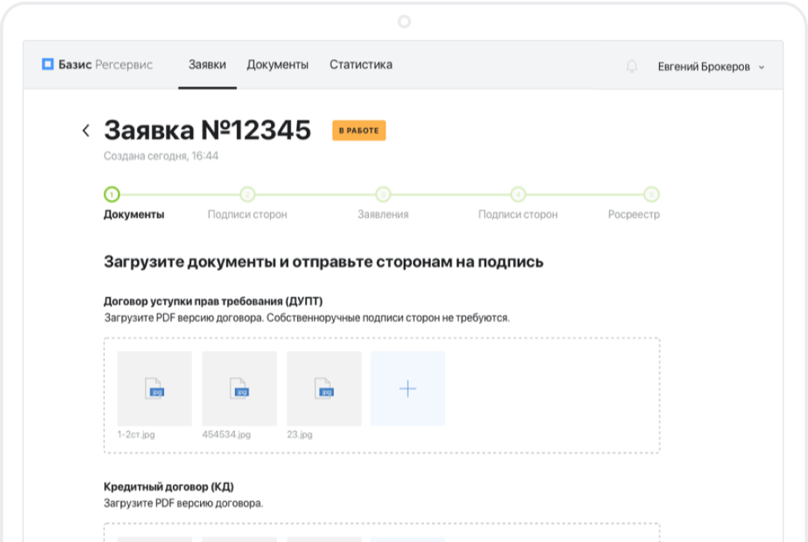
Task: Select step 2 circle in progress bar
Action: pyautogui.click(x=247, y=194)
